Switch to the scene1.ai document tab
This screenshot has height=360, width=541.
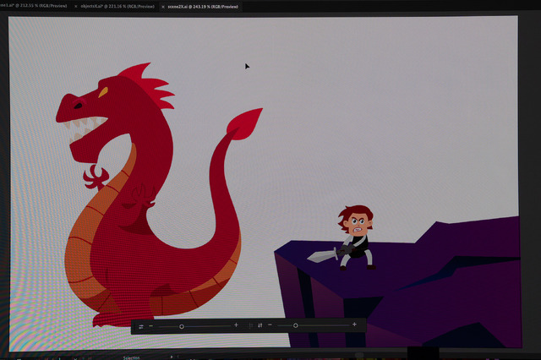click(33, 6)
